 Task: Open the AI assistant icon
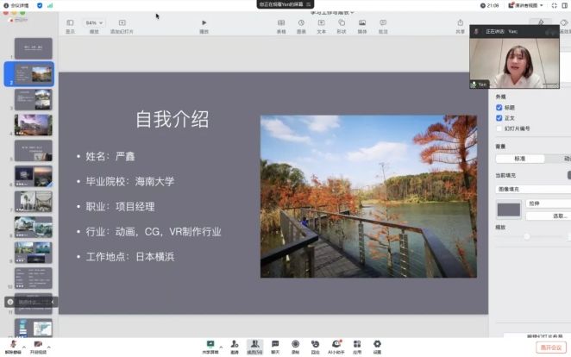coord(336,344)
